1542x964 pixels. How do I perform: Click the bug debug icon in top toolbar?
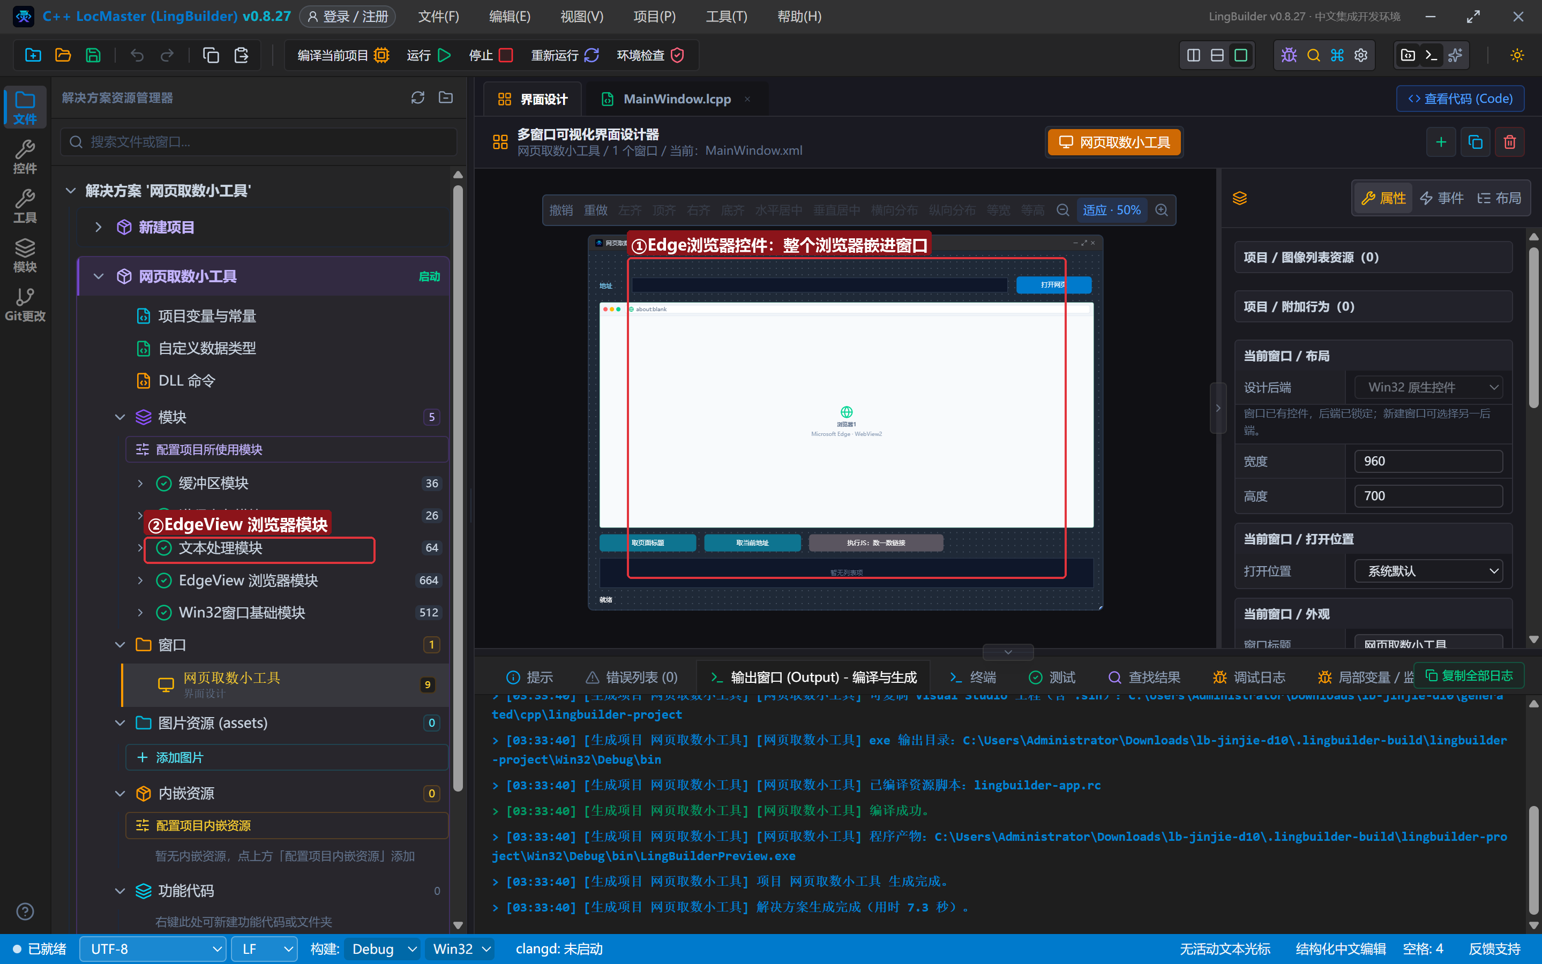click(x=1289, y=56)
